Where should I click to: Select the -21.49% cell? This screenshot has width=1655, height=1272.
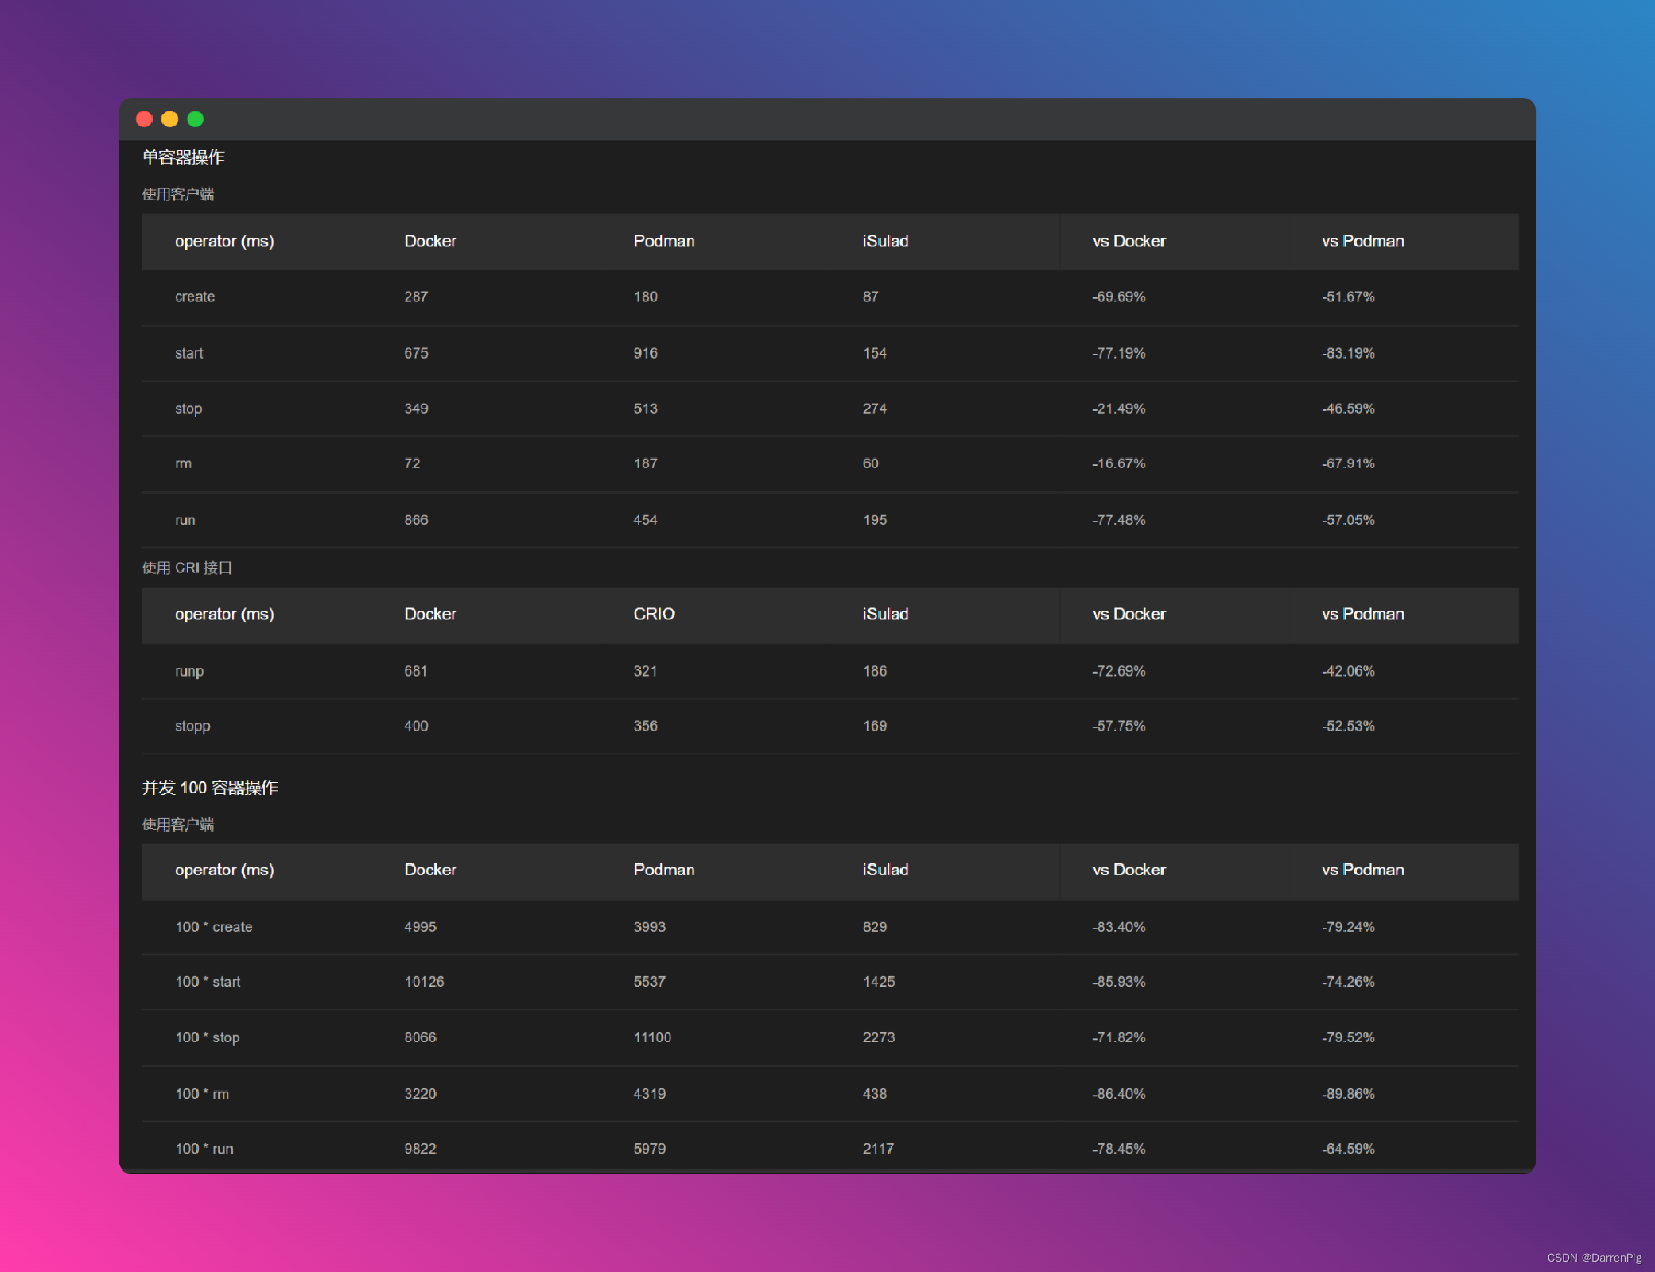1118,409
